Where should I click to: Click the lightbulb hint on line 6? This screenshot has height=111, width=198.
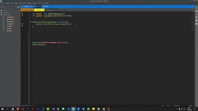[x=22, y=24]
